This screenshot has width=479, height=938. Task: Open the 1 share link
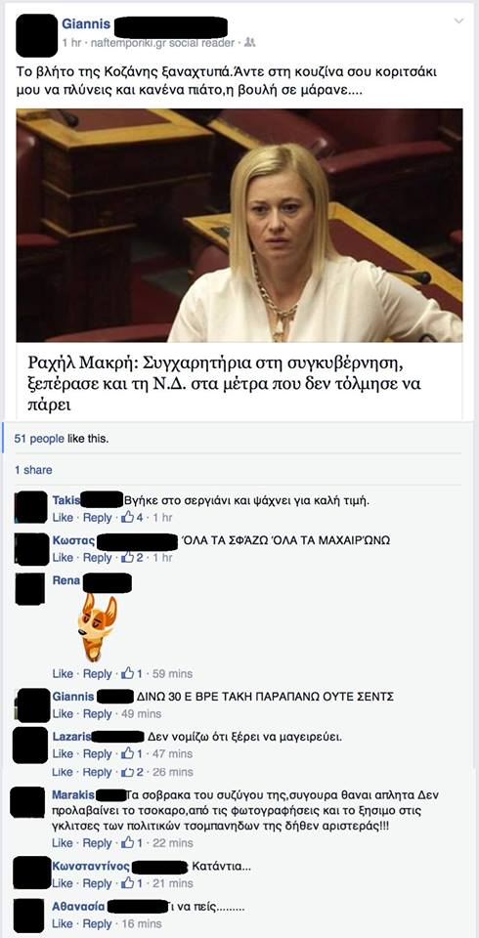(x=33, y=470)
